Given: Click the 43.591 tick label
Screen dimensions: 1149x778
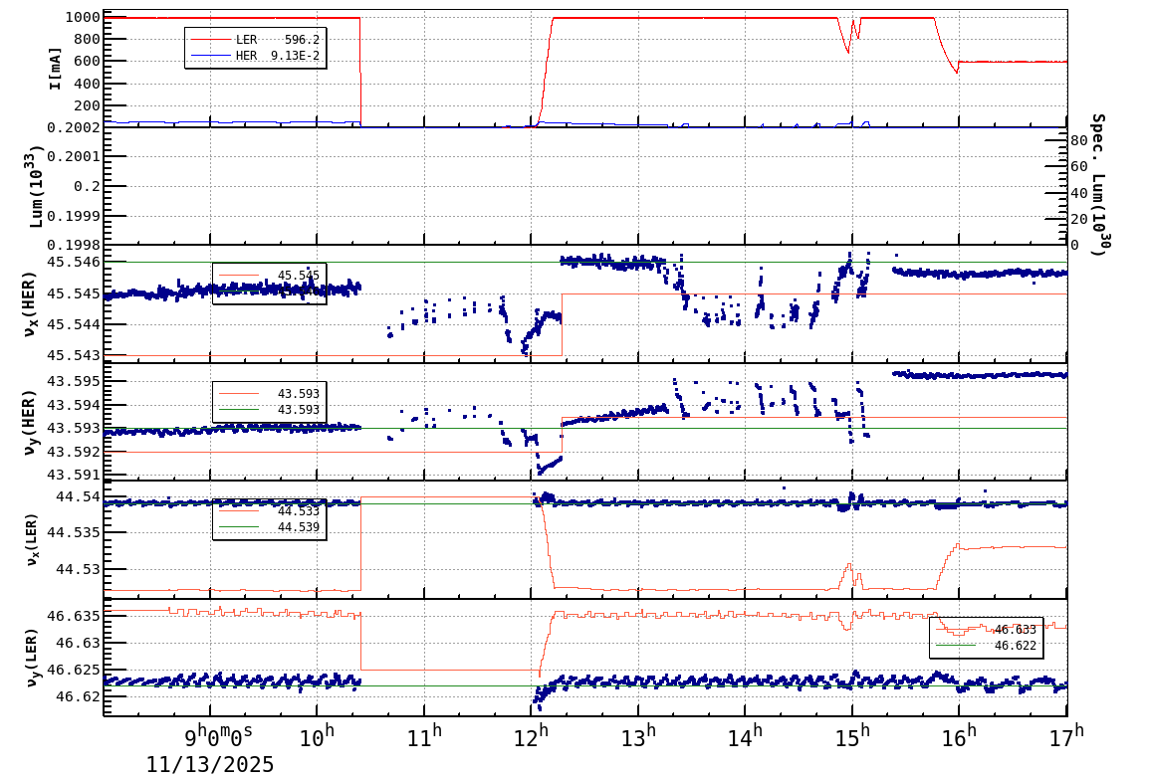Looking at the screenshot, I should click(x=74, y=475).
